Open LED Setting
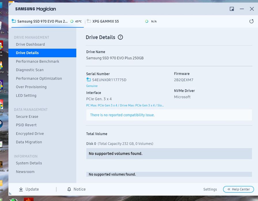258x201 pixels. (26, 95)
